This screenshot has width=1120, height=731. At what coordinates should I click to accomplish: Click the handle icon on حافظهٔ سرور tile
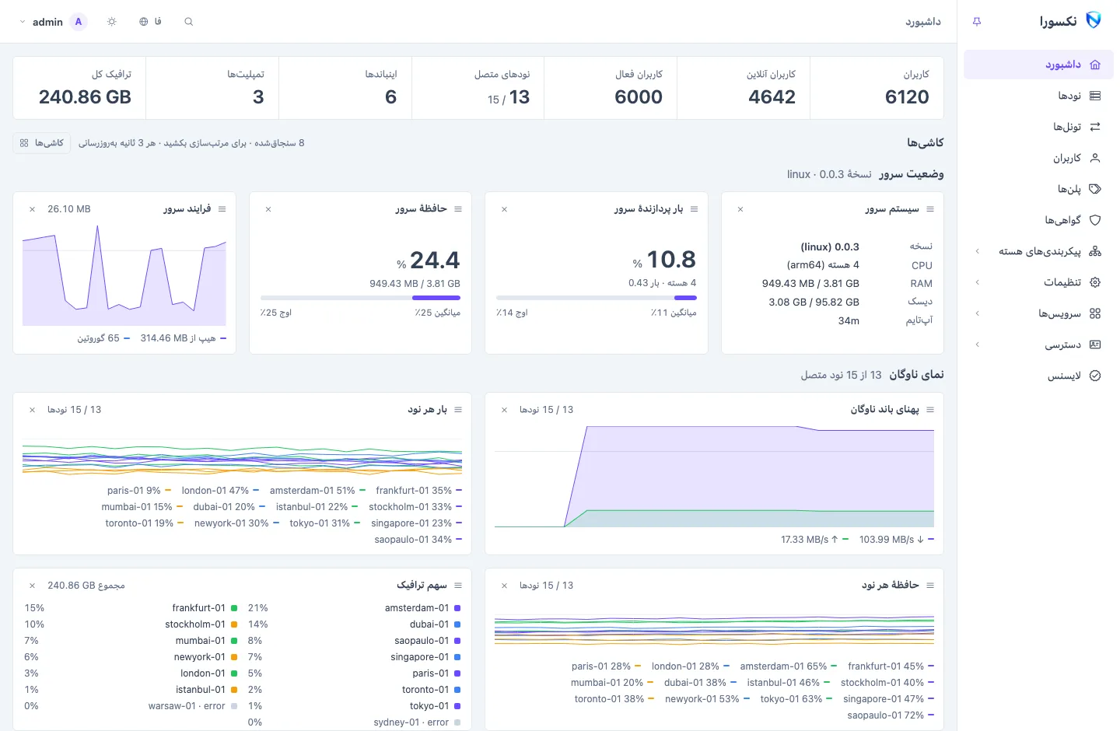(458, 209)
